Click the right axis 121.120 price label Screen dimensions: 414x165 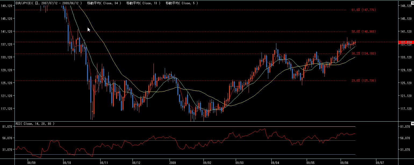pyautogui.click(x=406, y=96)
